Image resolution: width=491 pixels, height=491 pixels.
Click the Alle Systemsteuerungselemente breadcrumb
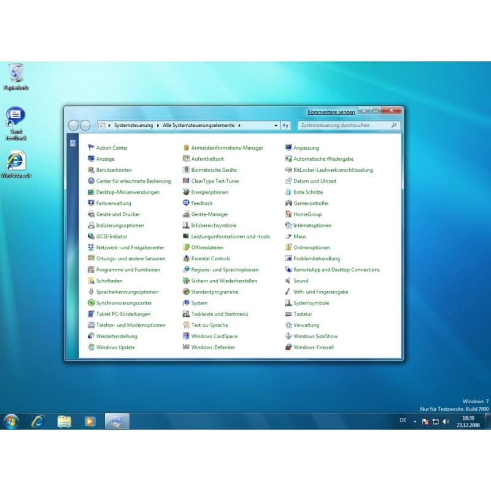pos(198,125)
